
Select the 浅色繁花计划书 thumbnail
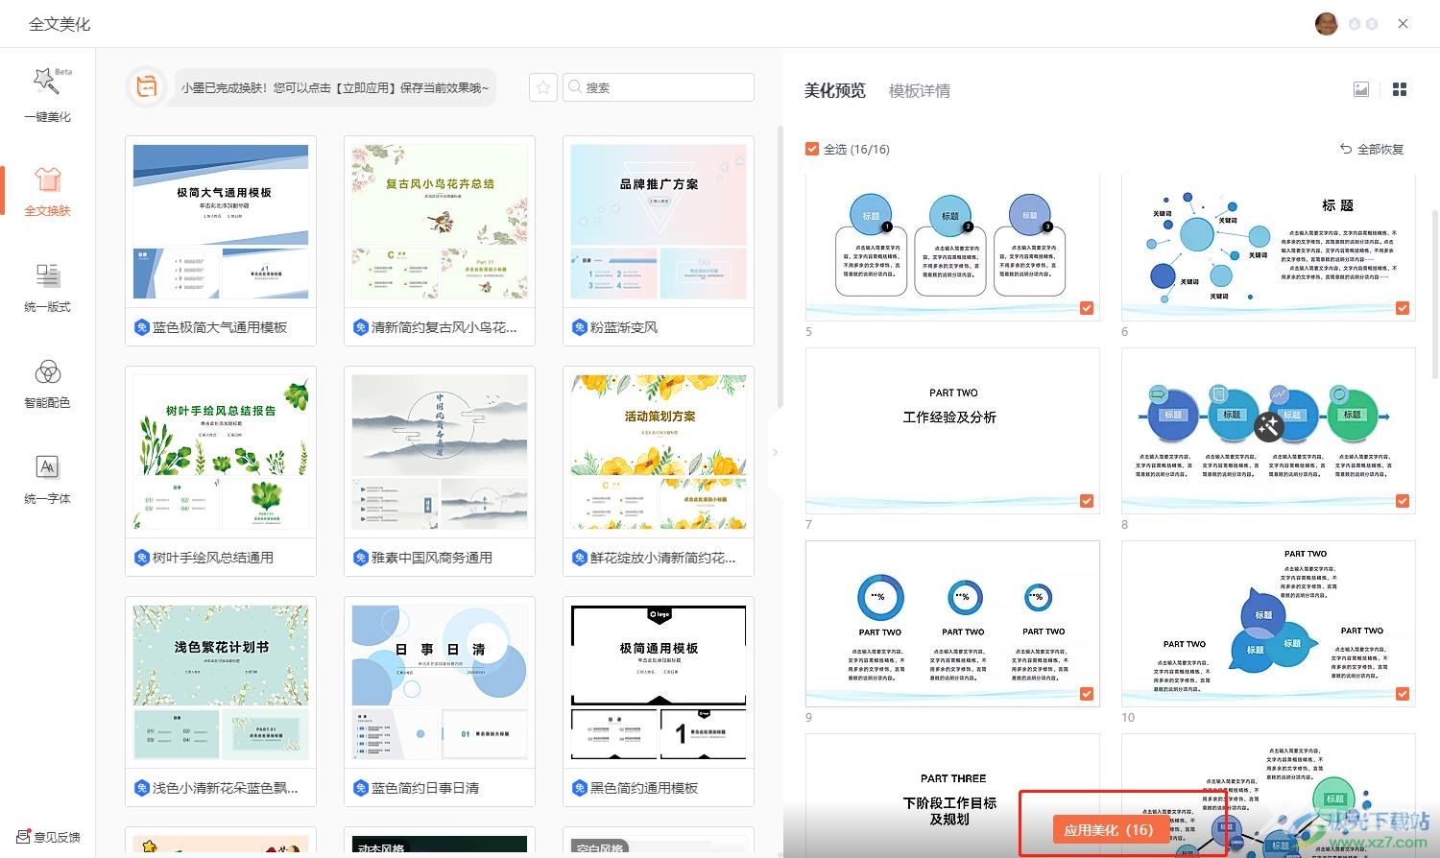221,682
